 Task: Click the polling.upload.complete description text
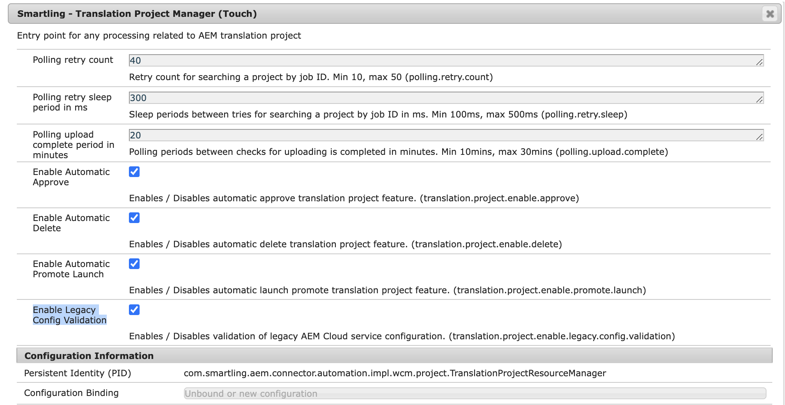tap(399, 152)
